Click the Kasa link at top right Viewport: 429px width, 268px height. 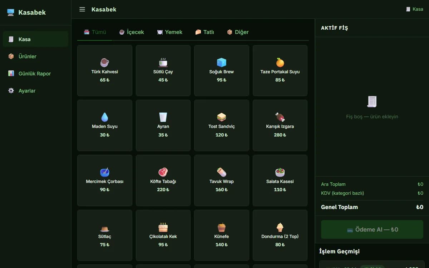(414, 9)
